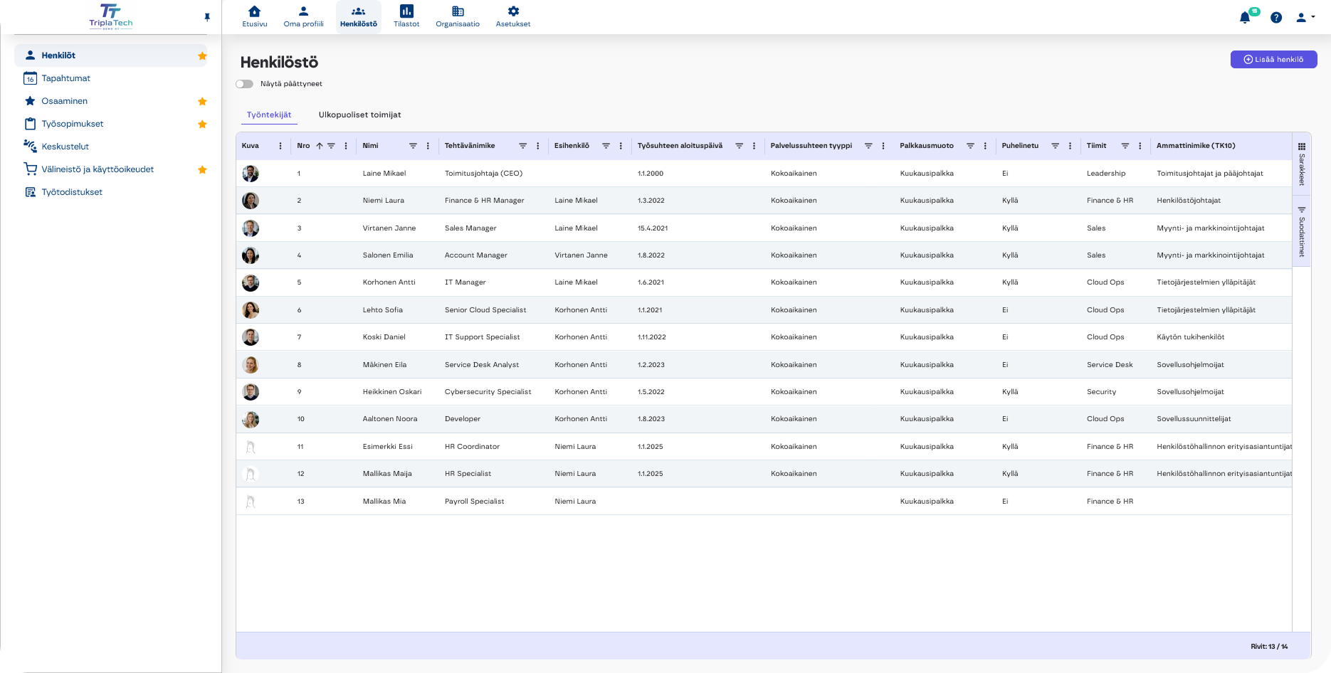Open the Työsuhteen aloituspäivä filter icon
This screenshot has width=1331, height=673.
pyautogui.click(x=739, y=146)
